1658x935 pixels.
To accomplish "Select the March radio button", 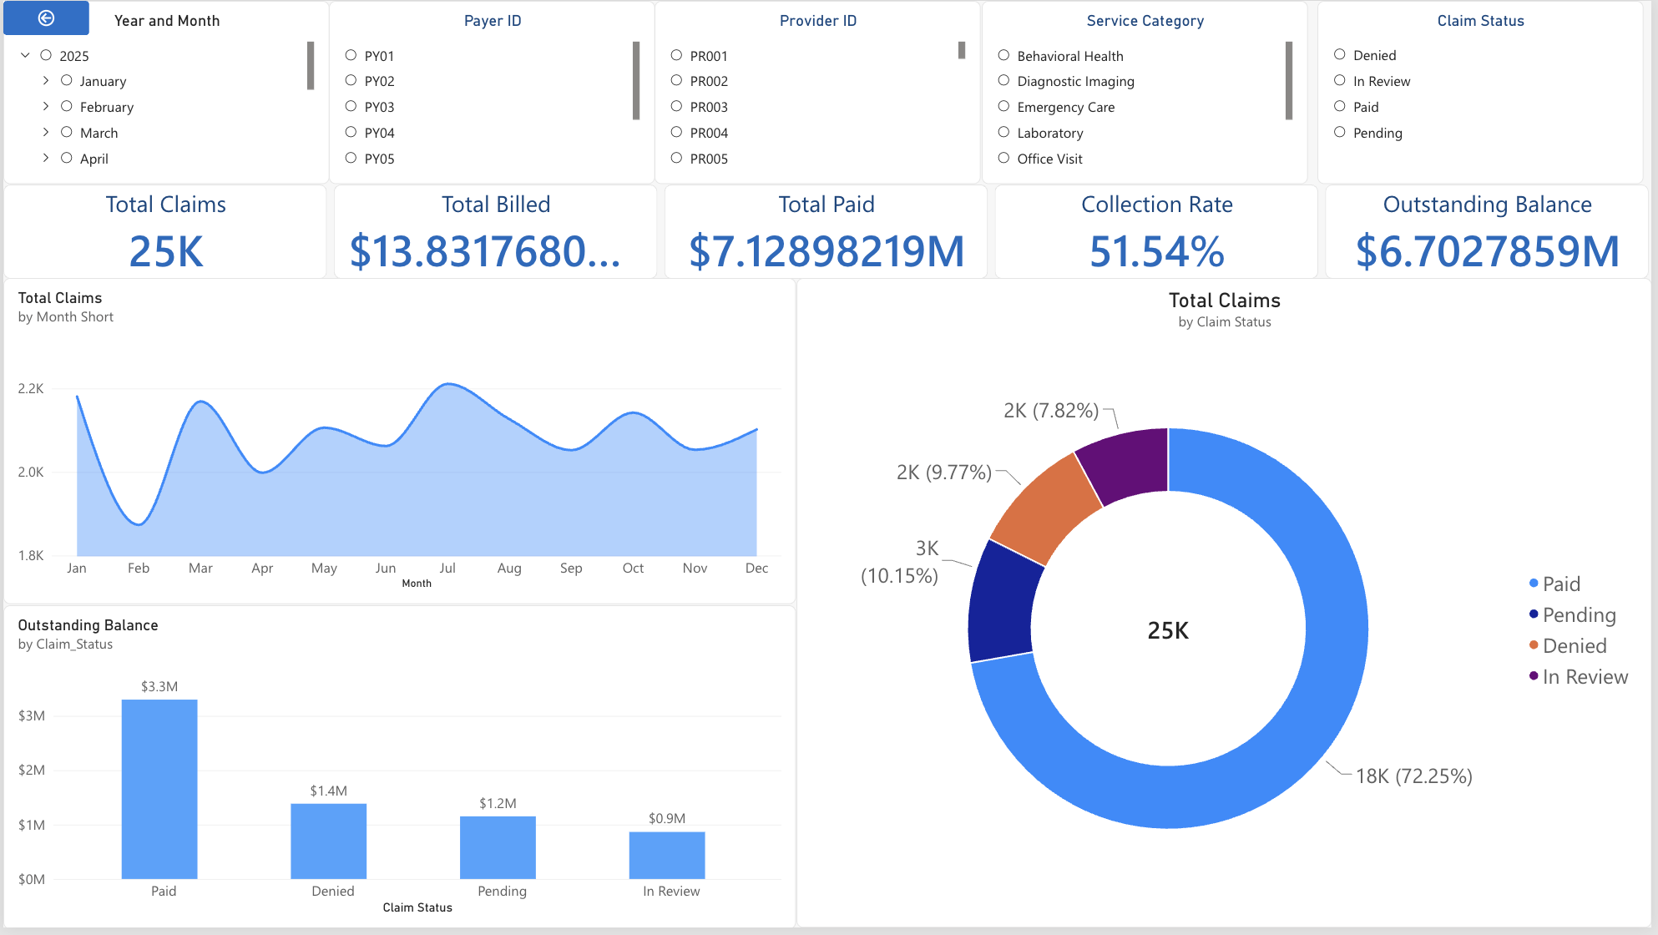I will [66, 132].
